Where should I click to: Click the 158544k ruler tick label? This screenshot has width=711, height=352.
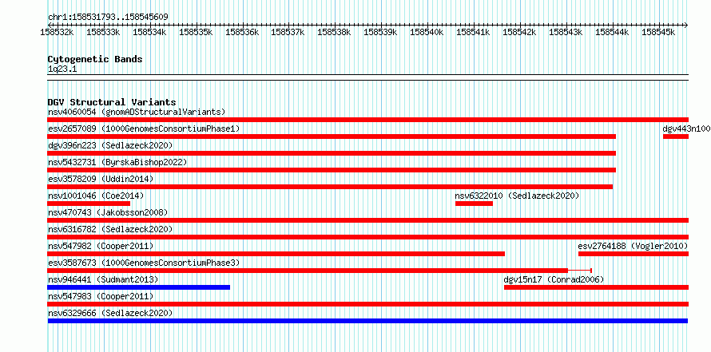[612, 32]
